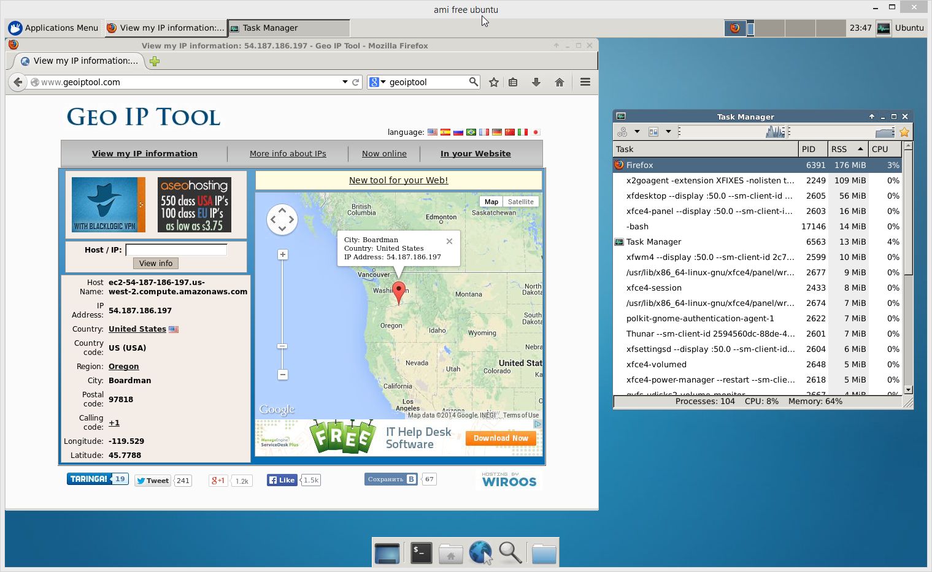Click the aseohosting ad banner
The height and width of the screenshot is (572, 932).
pyautogui.click(x=194, y=205)
